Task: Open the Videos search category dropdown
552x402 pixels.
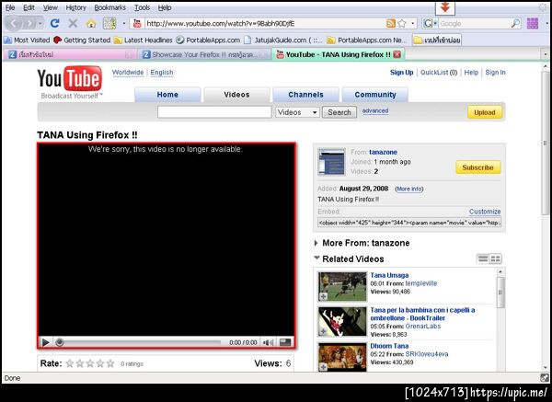Action: tap(297, 112)
